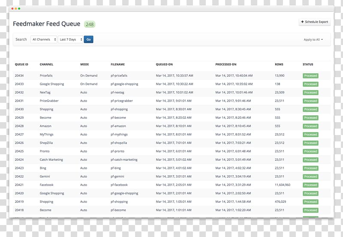Select queue ID 20433
The height and width of the screenshot is (237, 343).
(19, 84)
